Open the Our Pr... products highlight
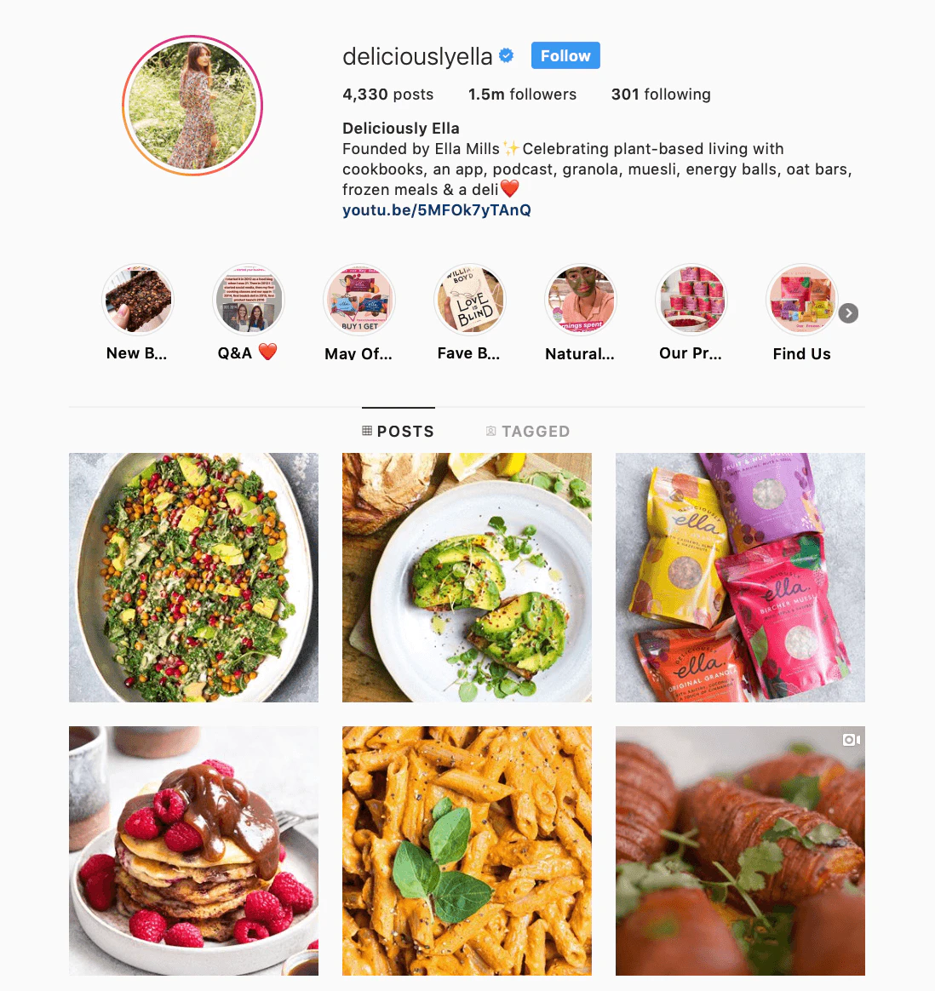Viewport: 935px width, 991px height. (x=691, y=300)
